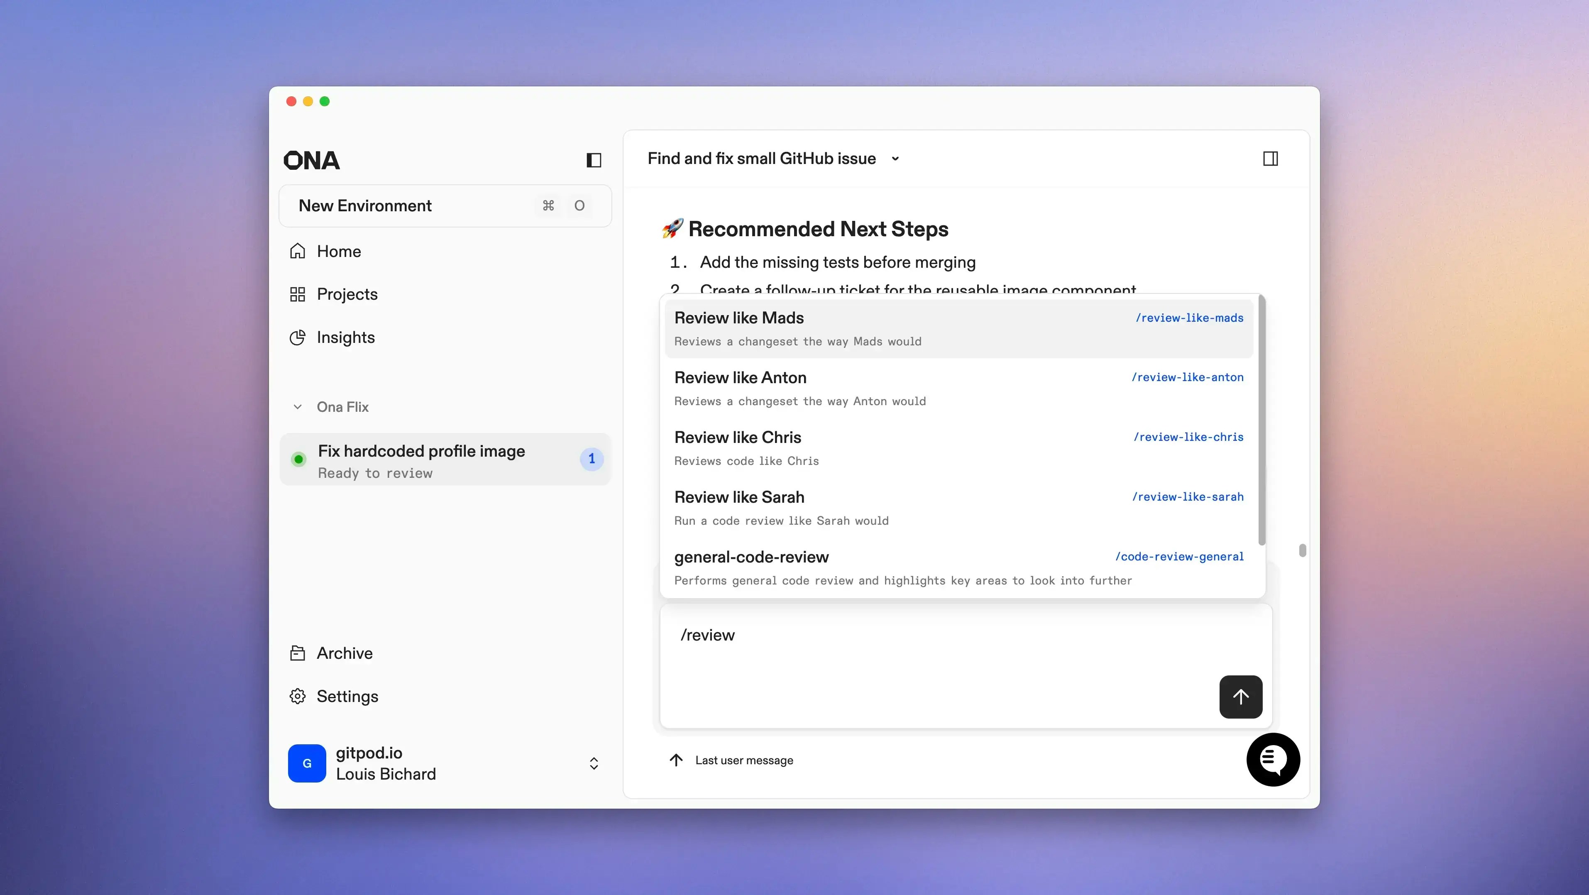Click the Projects grid icon

point(297,294)
